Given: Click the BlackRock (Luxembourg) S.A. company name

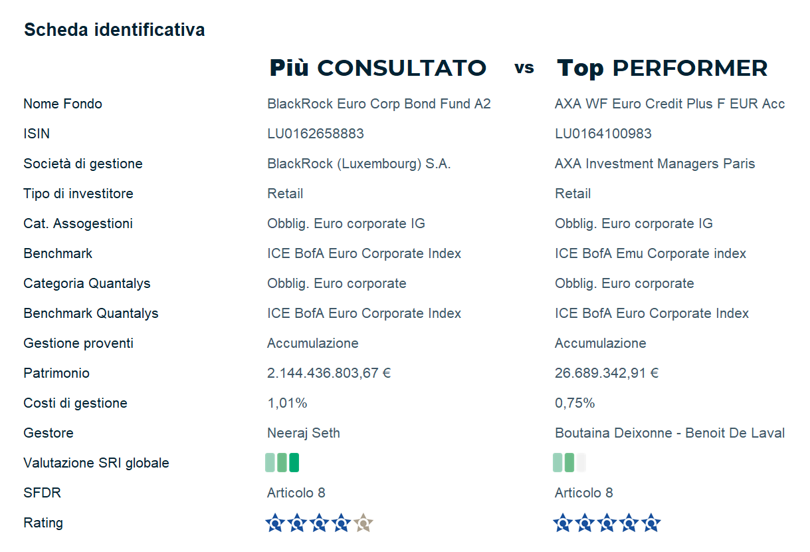Looking at the screenshot, I should click(x=359, y=164).
